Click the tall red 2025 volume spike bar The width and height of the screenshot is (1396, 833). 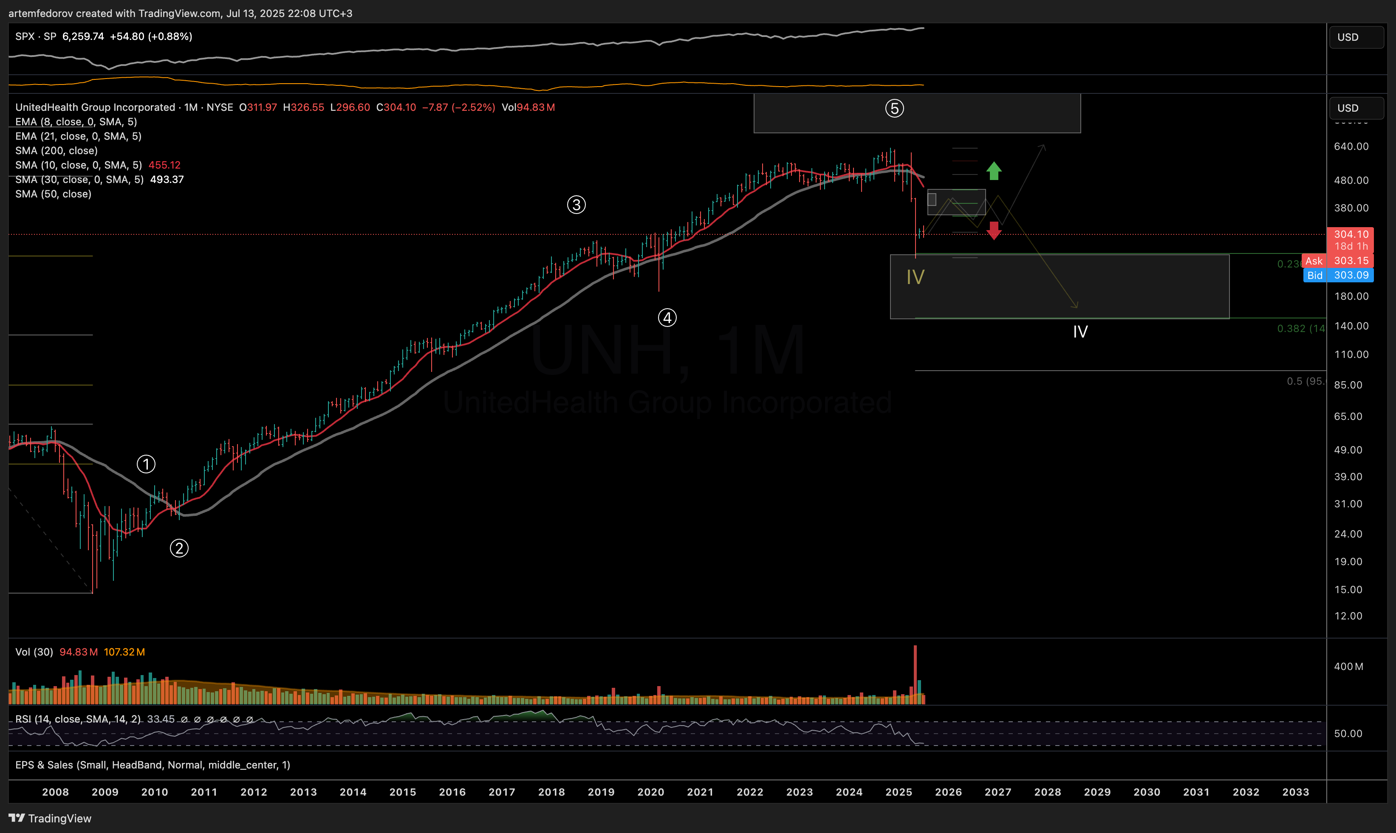(916, 674)
